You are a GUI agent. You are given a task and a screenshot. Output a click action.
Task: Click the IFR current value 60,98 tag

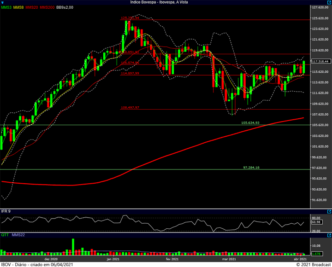316,222
